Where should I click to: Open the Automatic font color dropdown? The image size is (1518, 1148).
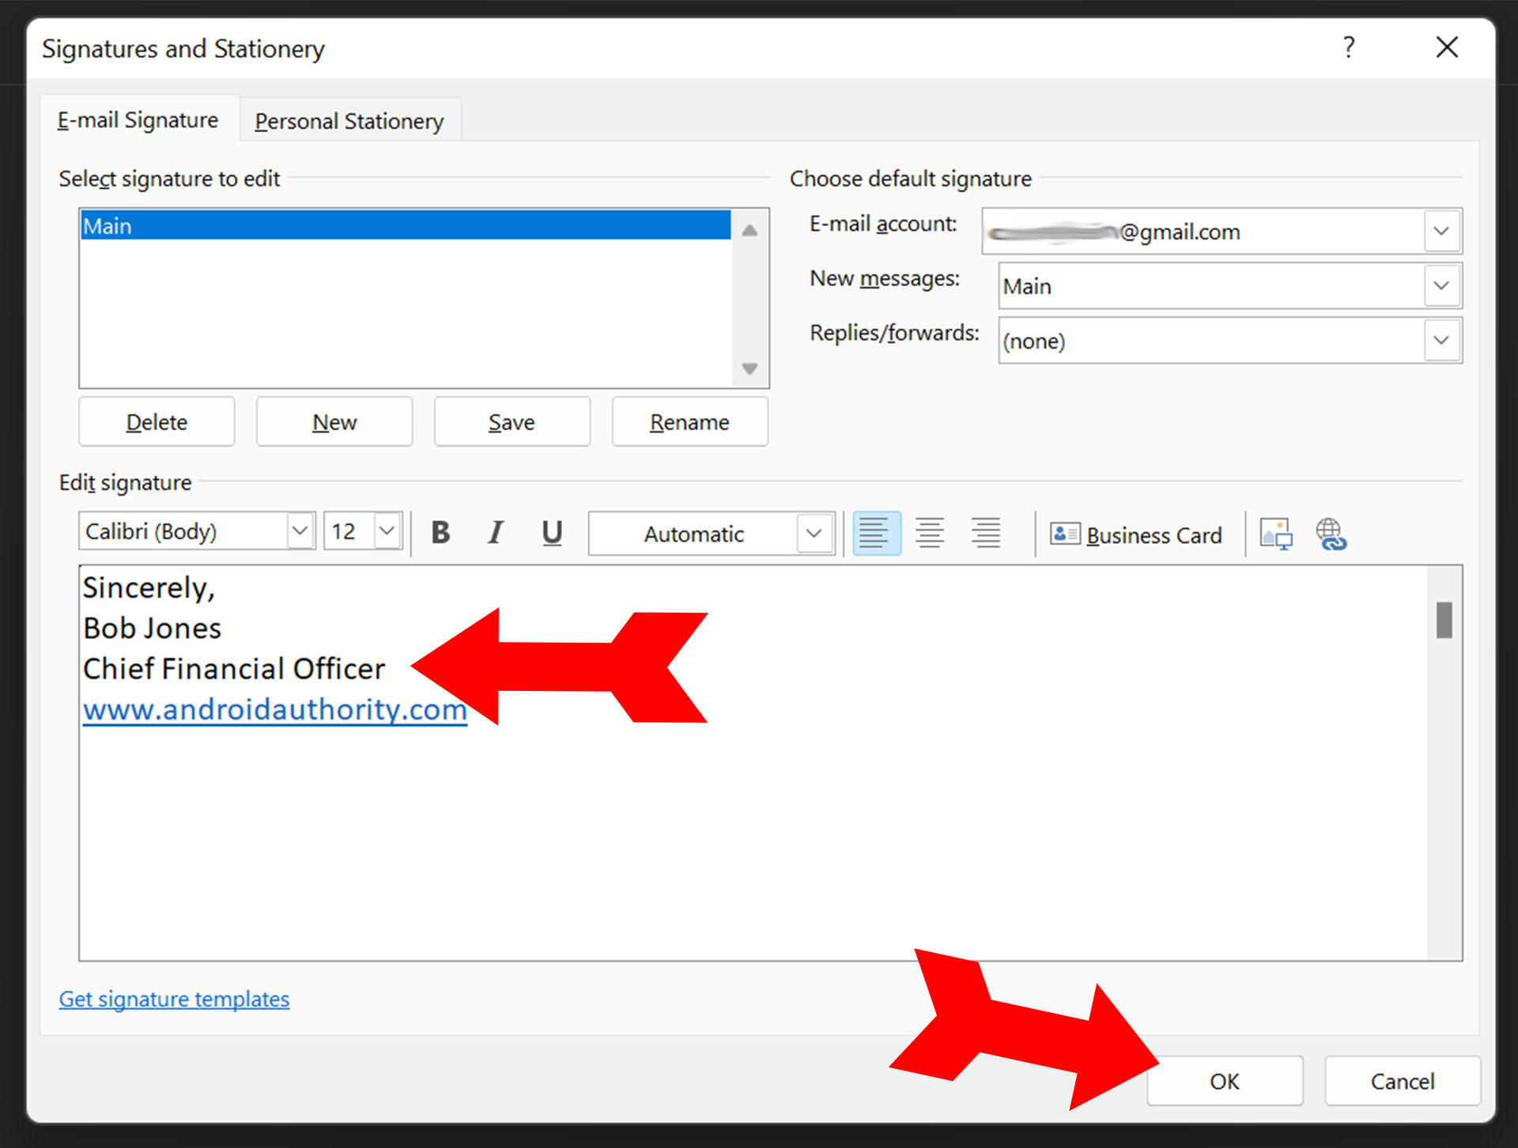click(x=814, y=534)
